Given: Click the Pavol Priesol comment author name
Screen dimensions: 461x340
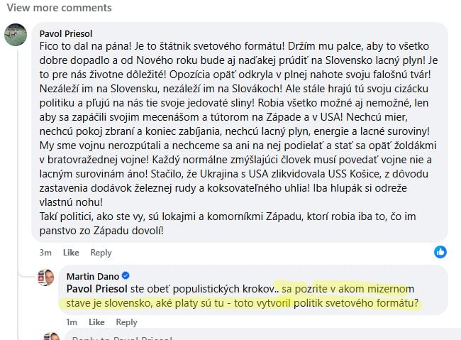Looking at the screenshot, I should click(x=64, y=33).
